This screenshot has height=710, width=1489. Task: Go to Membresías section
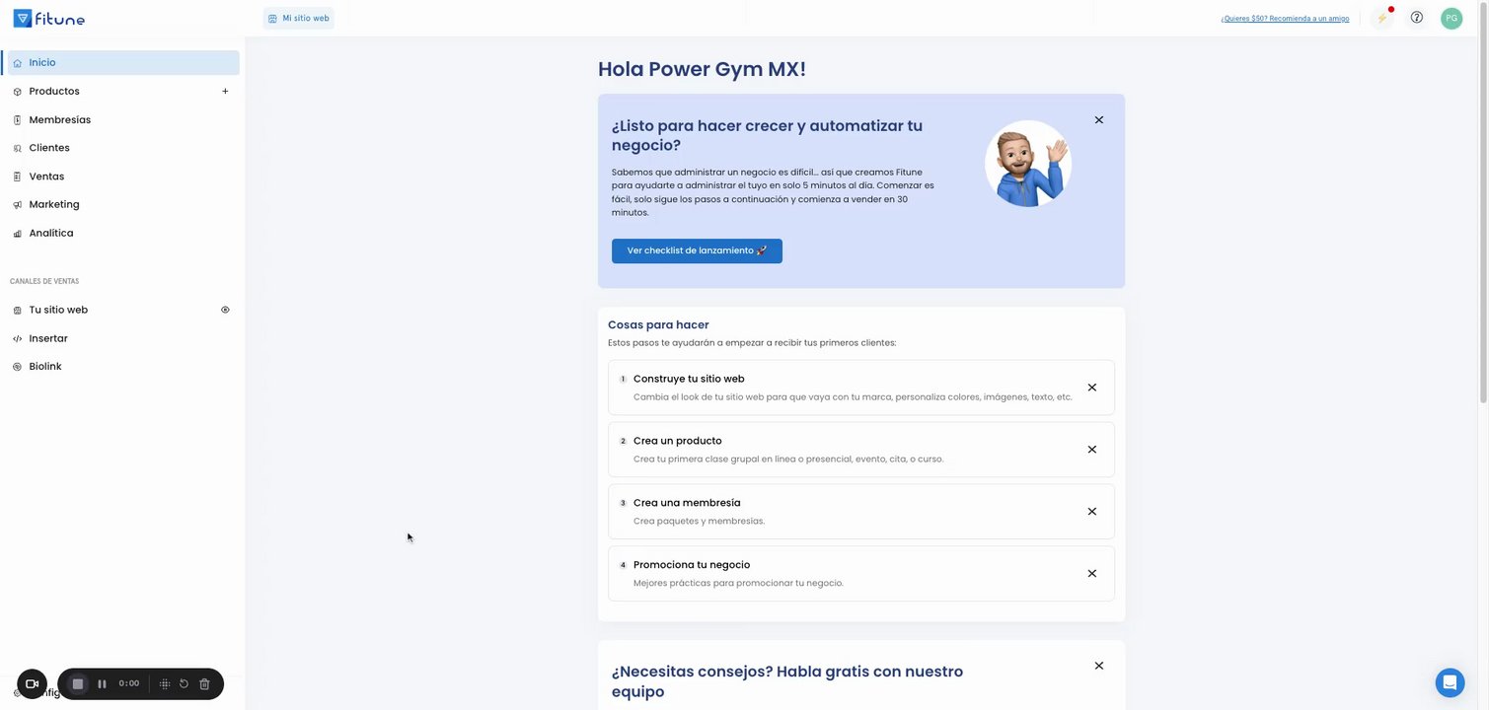pyautogui.click(x=60, y=120)
